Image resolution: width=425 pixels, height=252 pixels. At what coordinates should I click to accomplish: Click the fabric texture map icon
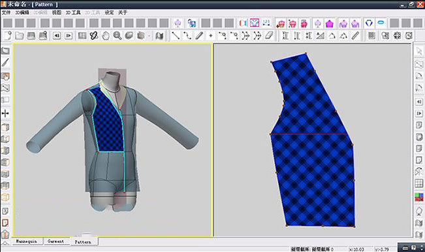point(159,35)
